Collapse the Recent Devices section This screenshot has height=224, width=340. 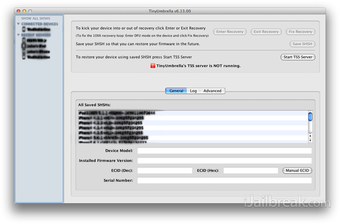pyautogui.click(x=19, y=35)
